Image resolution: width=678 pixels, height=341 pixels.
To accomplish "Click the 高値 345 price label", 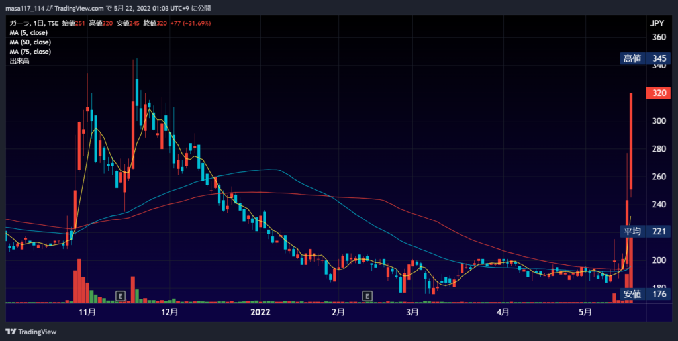I will click(x=646, y=58).
